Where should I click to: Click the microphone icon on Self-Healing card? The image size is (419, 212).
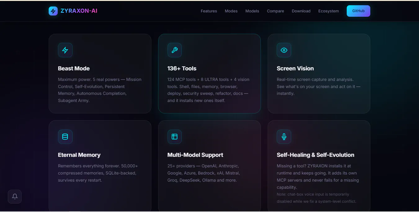pyautogui.click(x=284, y=137)
